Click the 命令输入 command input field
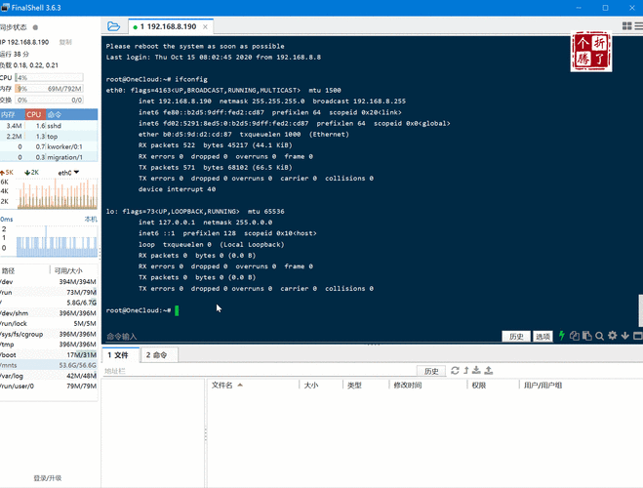 click(x=293, y=336)
